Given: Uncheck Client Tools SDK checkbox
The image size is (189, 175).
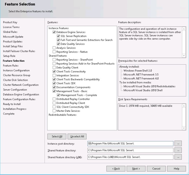Looking at the screenshot, I should 54,83.
